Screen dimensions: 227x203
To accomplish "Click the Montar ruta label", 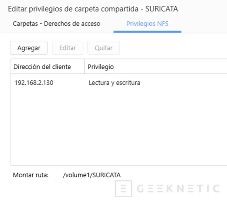I will click(x=31, y=175).
